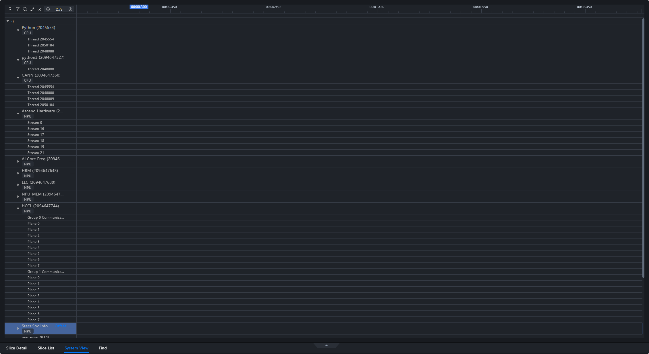649x354 pixels.
Task: Click the 2.7s time range value
Action: click(x=59, y=9)
